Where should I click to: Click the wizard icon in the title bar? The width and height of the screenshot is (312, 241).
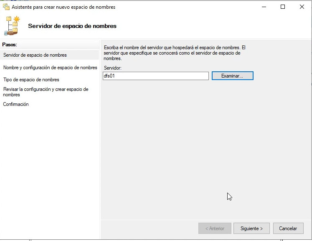tap(6, 7)
